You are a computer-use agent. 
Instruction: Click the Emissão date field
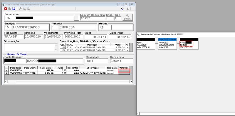pos(33,37)
